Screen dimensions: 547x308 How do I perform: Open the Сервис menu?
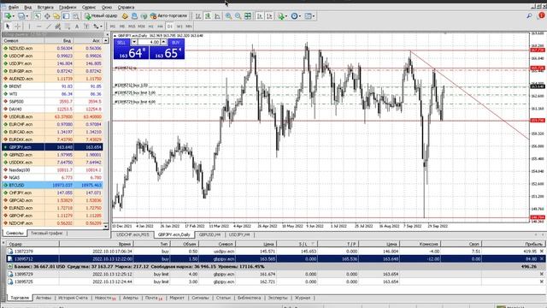click(89, 7)
